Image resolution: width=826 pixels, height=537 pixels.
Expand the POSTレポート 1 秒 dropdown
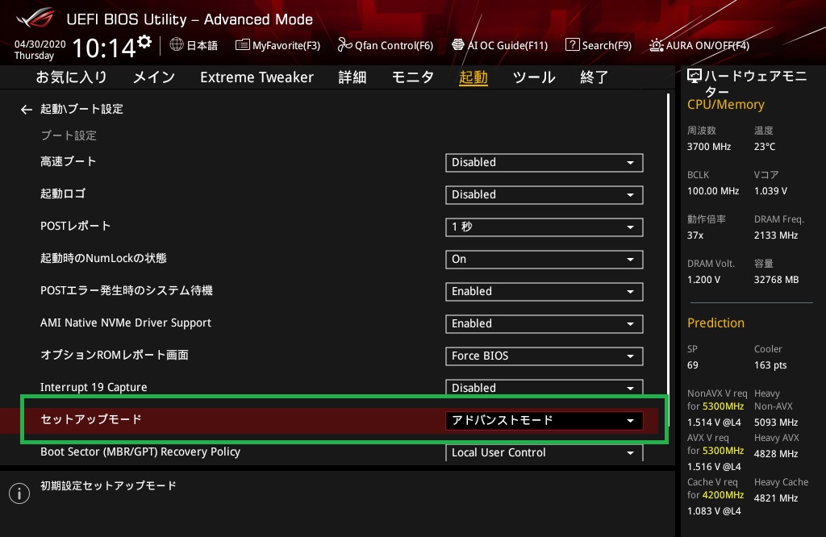point(544,227)
